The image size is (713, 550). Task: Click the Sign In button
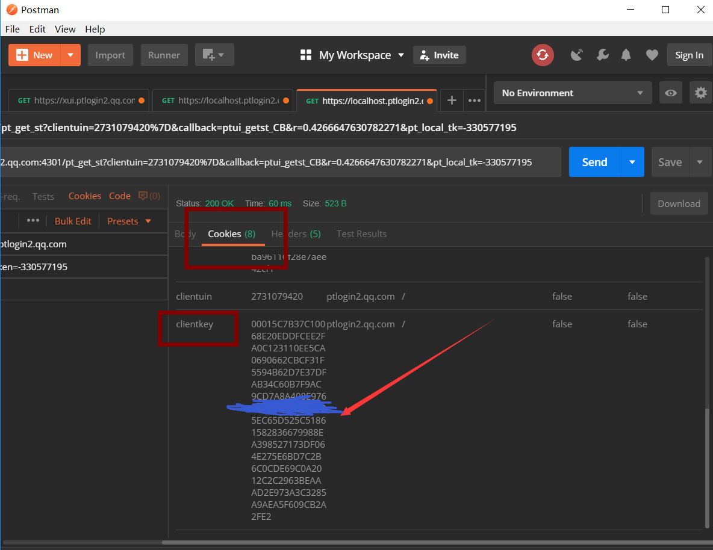(689, 55)
